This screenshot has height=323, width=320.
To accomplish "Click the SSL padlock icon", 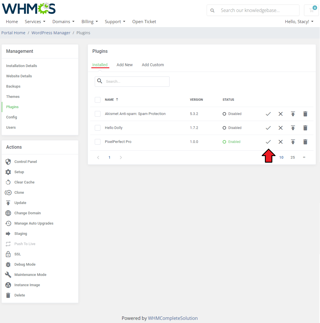I will 8,254.
